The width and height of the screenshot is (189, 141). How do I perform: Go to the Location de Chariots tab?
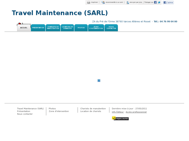point(67,28)
